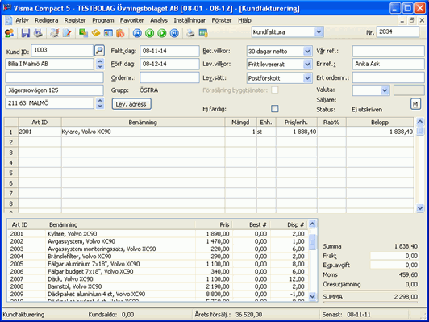Open the Program menu
429x322 pixels.
pos(103,20)
